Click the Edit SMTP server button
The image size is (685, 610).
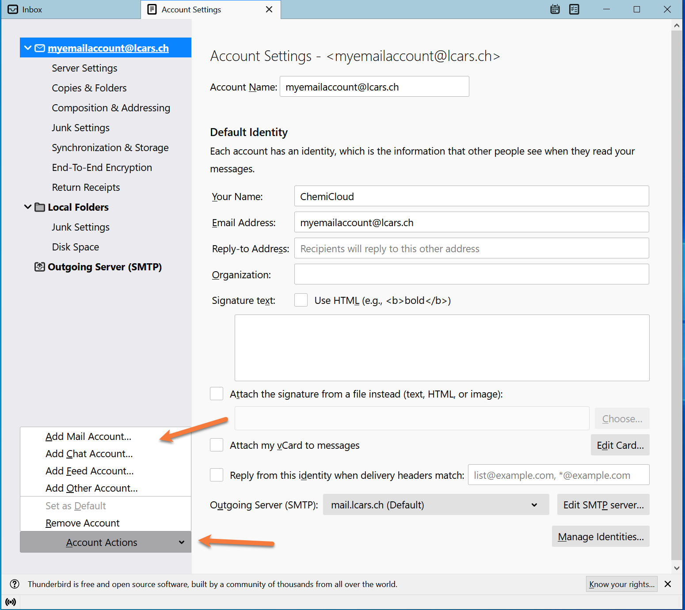pos(603,505)
